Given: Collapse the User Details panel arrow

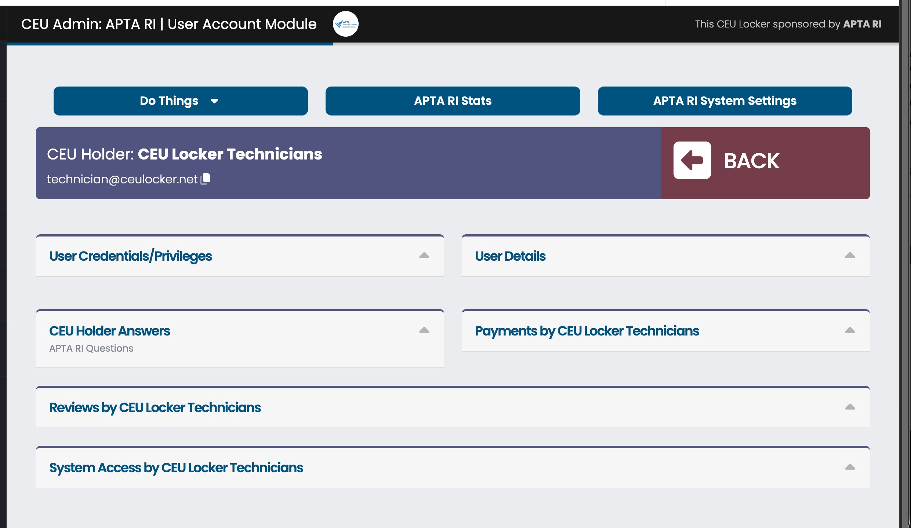Looking at the screenshot, I should coord(850,256).
